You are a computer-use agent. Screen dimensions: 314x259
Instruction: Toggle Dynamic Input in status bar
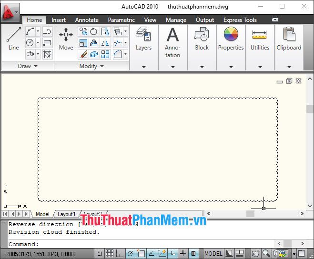(172, 253)
